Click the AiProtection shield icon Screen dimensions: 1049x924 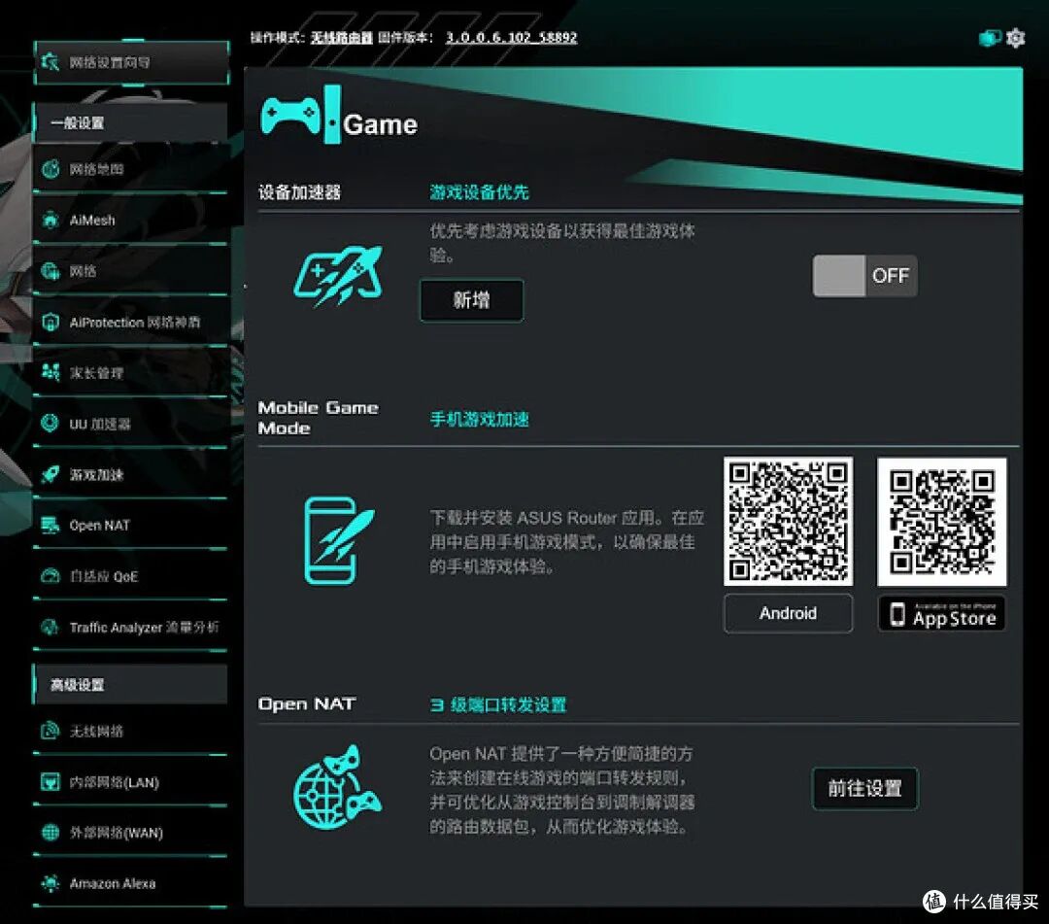(x=51, y=323)
